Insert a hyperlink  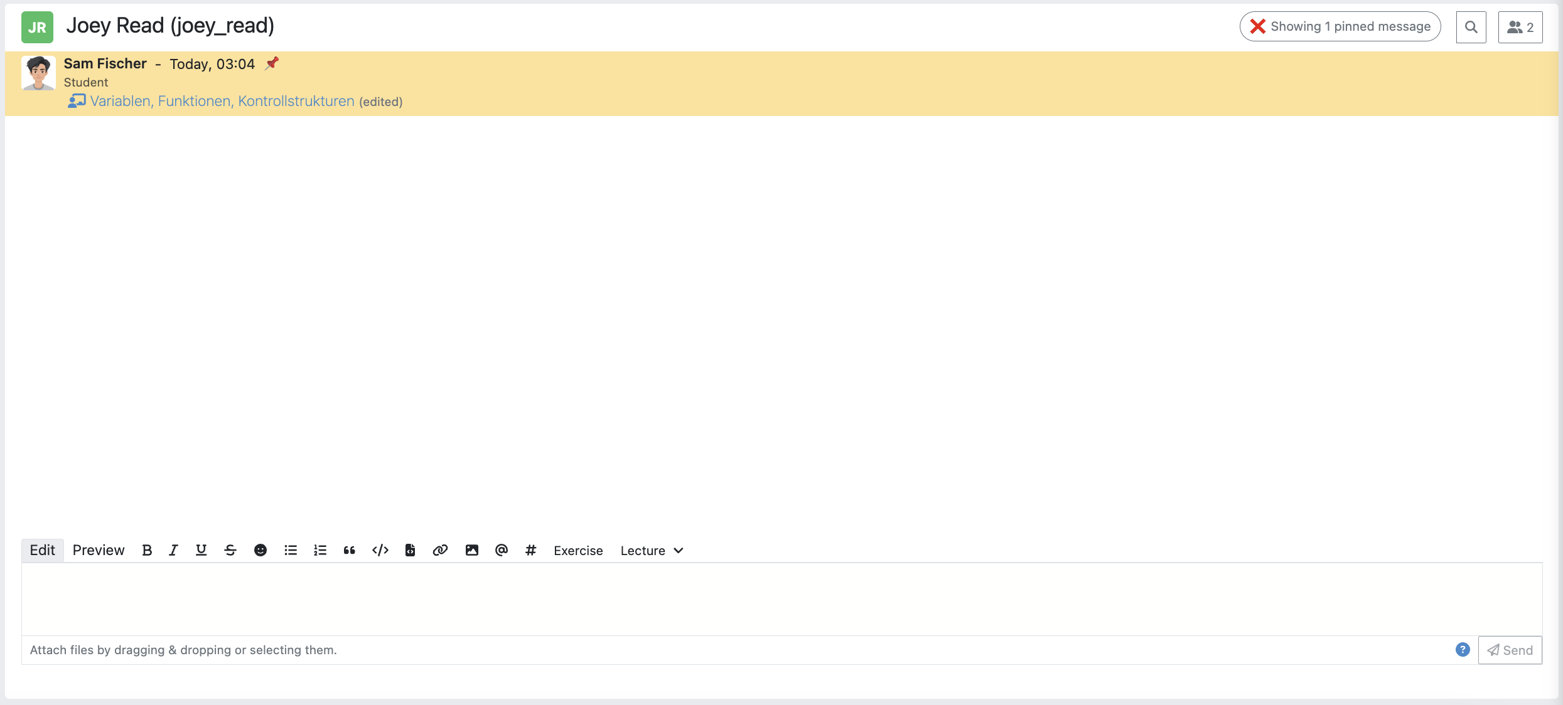click(440, 550)
